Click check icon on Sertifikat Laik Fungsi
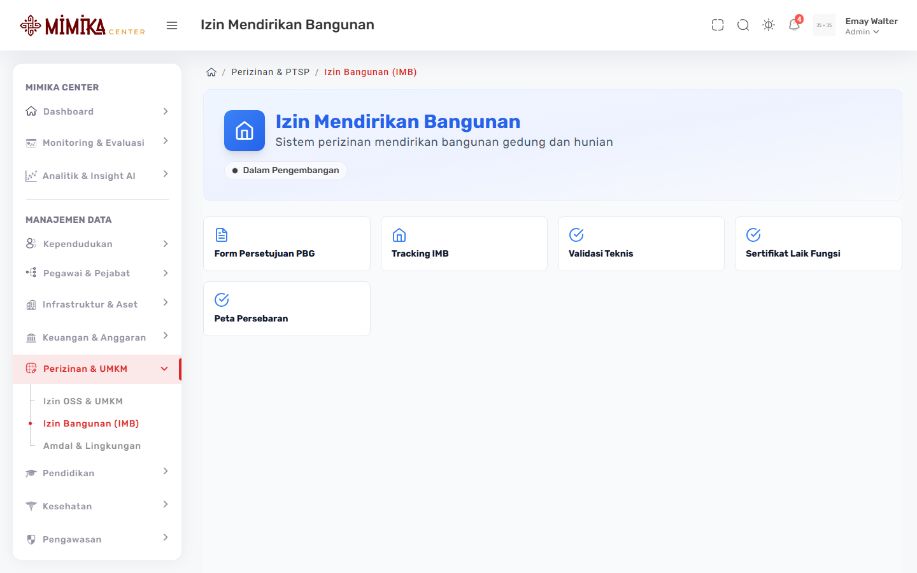 (x=753, y=235)
